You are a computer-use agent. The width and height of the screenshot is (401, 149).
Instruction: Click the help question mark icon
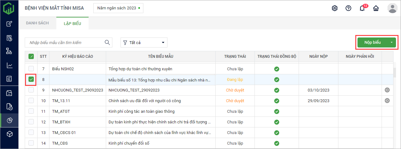click(x=348, y=8)
